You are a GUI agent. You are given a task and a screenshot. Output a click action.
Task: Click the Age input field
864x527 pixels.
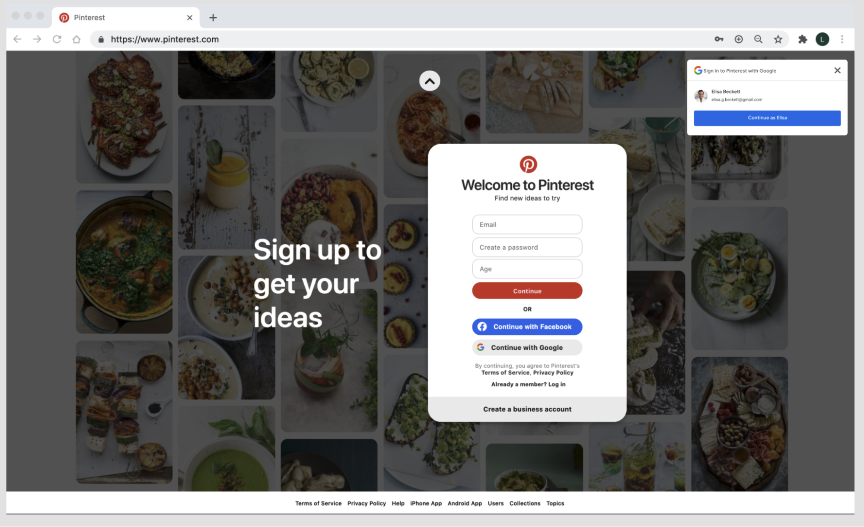pyautogui.click(x=527, y=268)
